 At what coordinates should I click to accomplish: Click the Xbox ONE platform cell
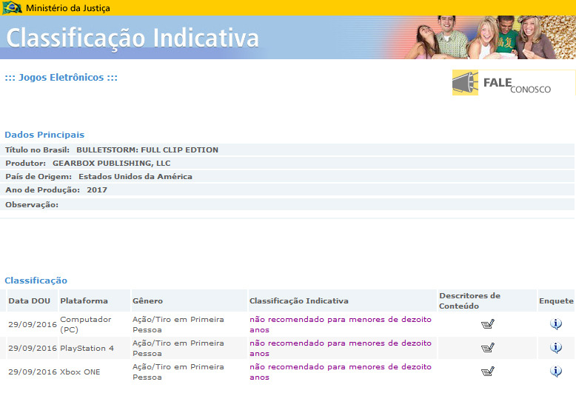[x=80, y=372]
